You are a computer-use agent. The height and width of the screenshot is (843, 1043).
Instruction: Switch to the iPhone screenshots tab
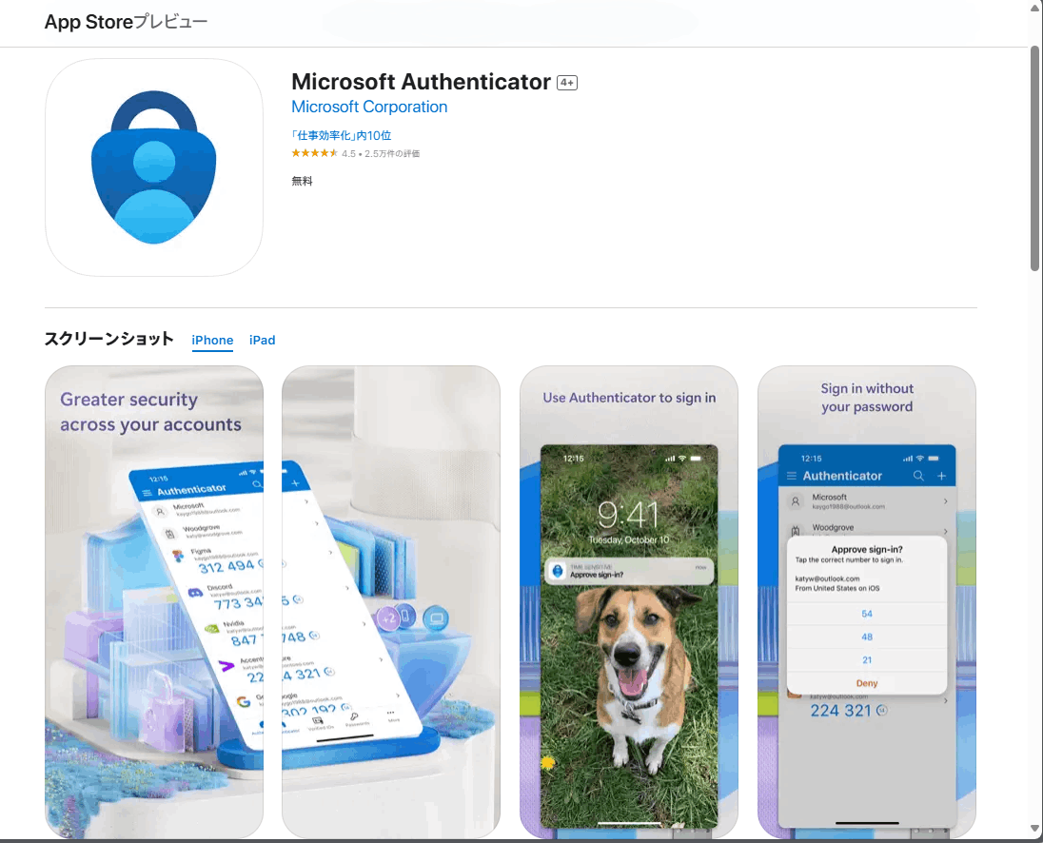tap(212, 341)
